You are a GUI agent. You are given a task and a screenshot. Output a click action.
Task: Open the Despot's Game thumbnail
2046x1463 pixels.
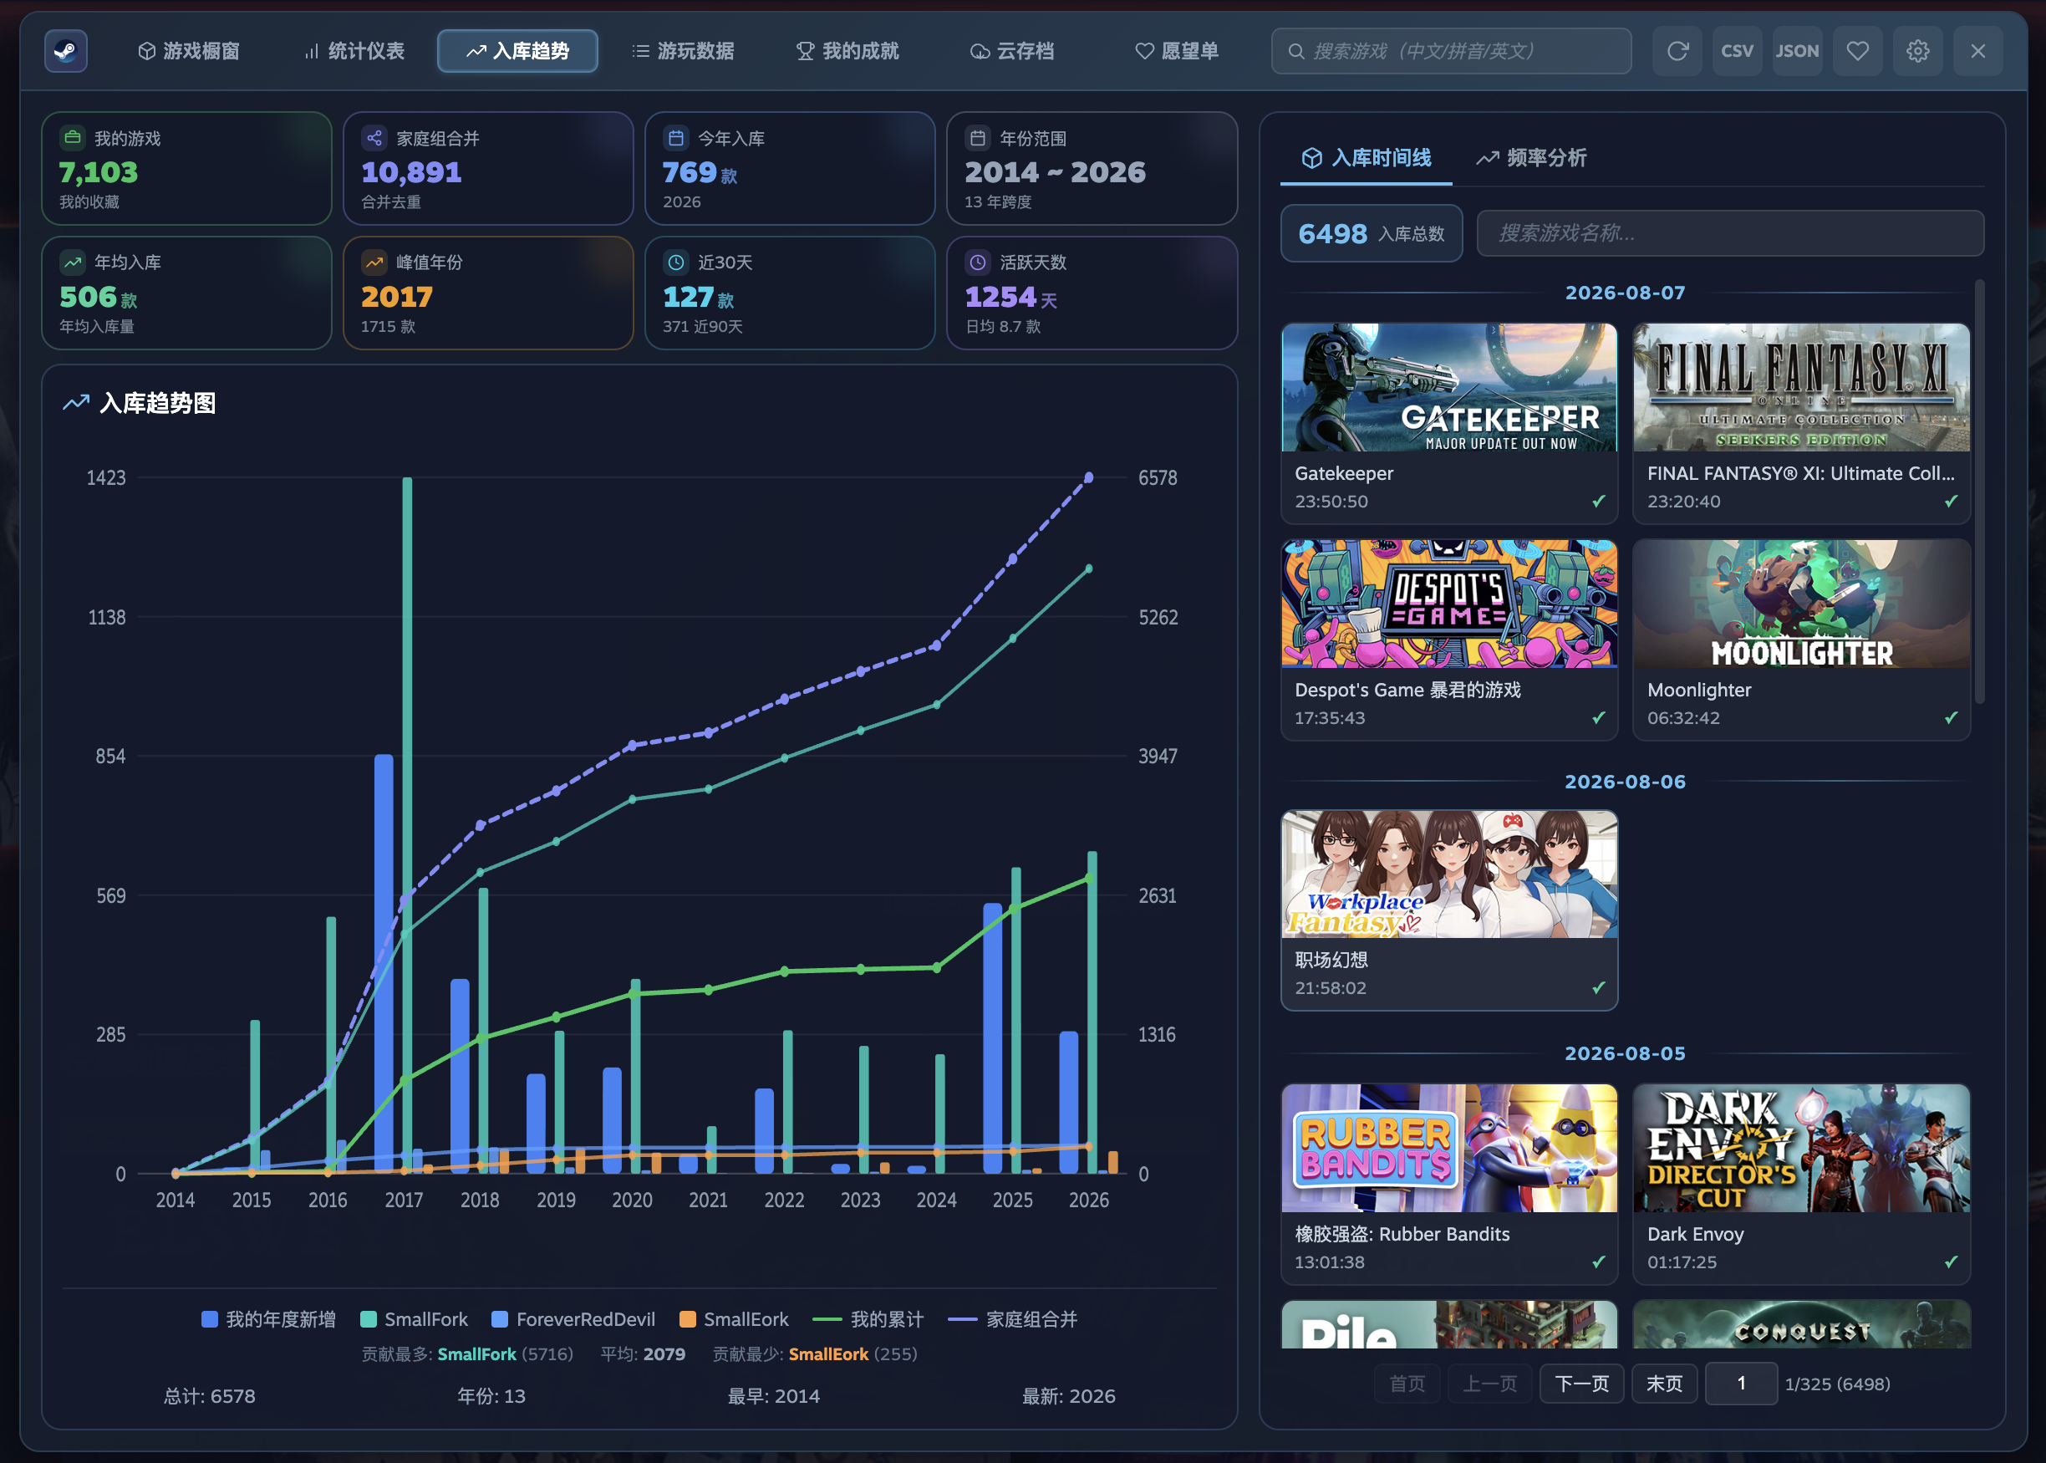(x=1449, y=604)
